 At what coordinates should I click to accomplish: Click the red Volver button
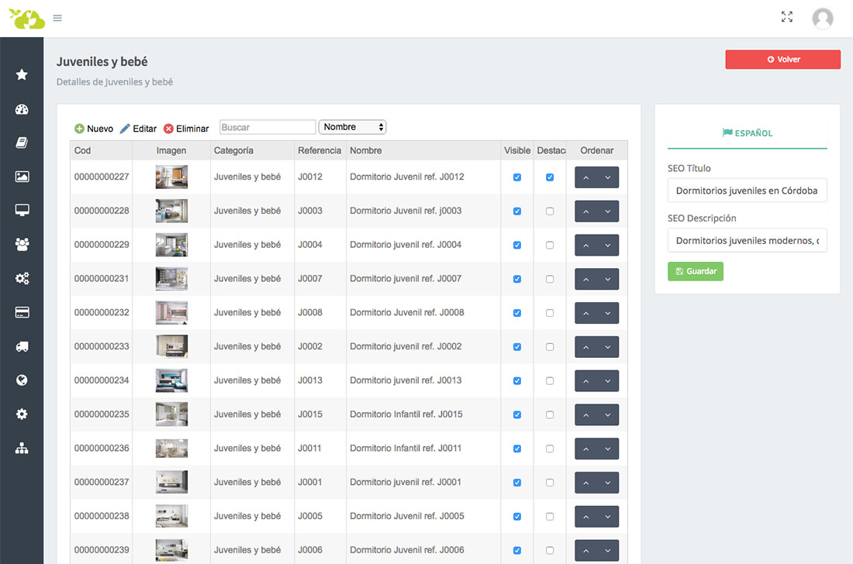pos(782,60)
